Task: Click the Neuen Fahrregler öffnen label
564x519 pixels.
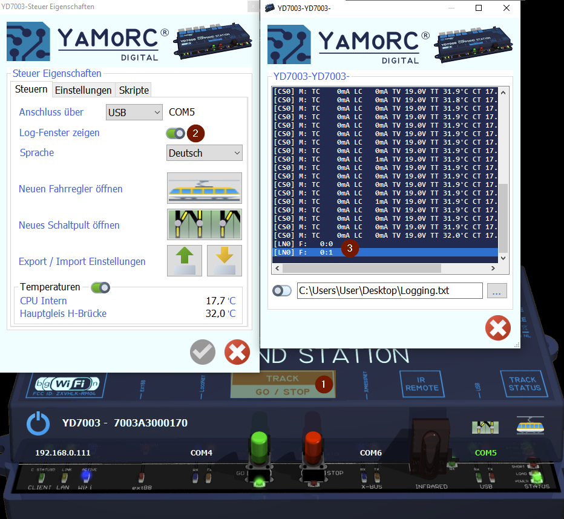Action: click(x=70, y=189)
